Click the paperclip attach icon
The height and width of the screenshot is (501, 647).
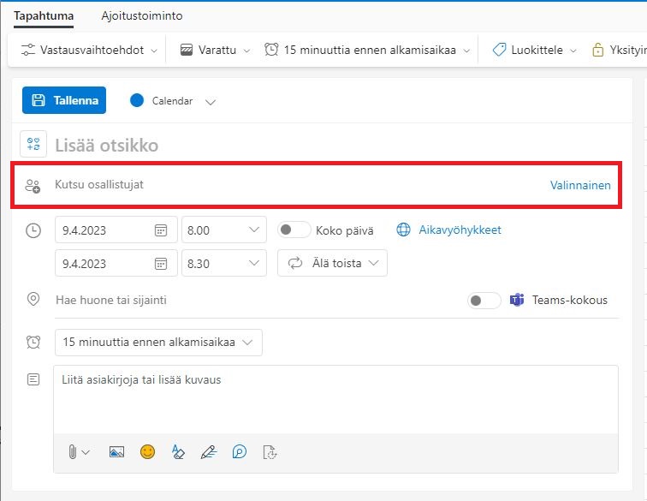pyautogui.click(x=73, y=452)
